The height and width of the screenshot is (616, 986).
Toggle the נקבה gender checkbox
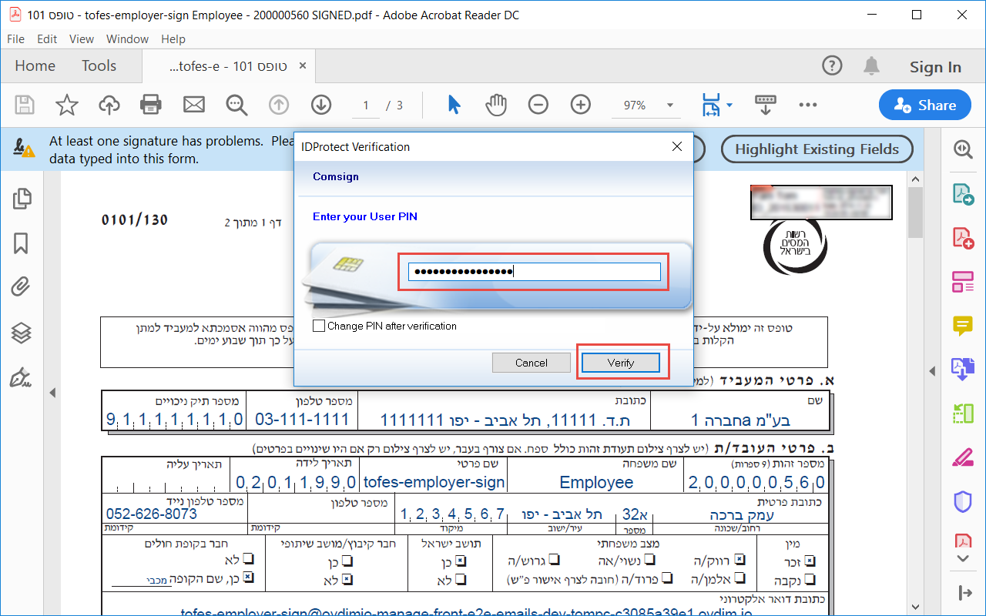810,580
